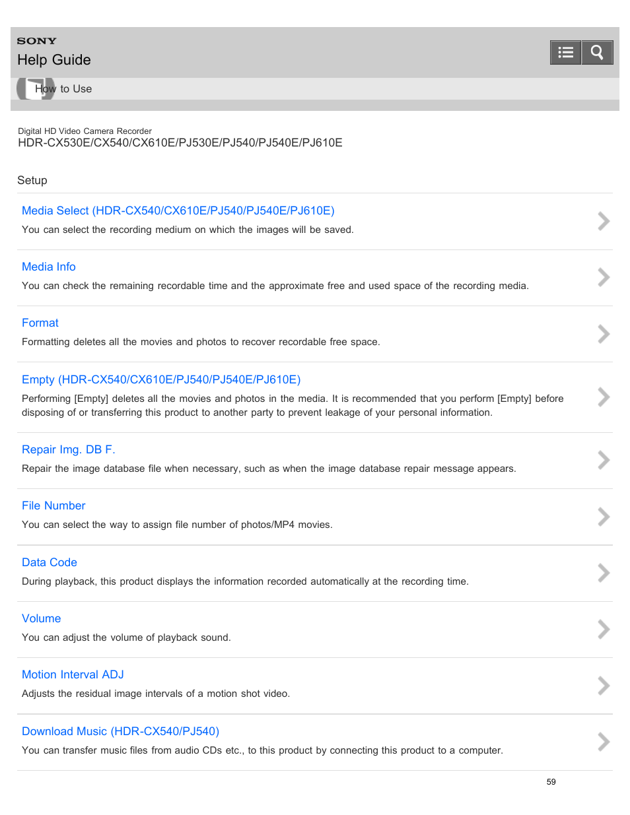630x815 pixels.
Task: Open the Help Guide header title
Action: tap(54, 60)
